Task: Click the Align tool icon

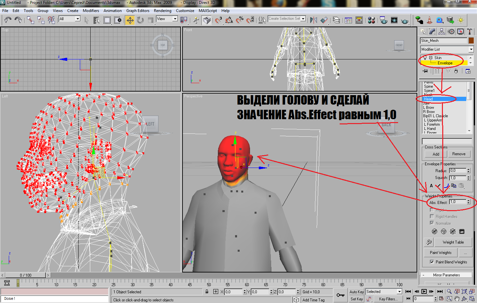Action: click(x=324, y=20)
